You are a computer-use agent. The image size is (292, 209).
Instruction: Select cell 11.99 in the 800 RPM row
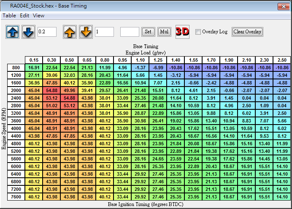coord(105,68)
